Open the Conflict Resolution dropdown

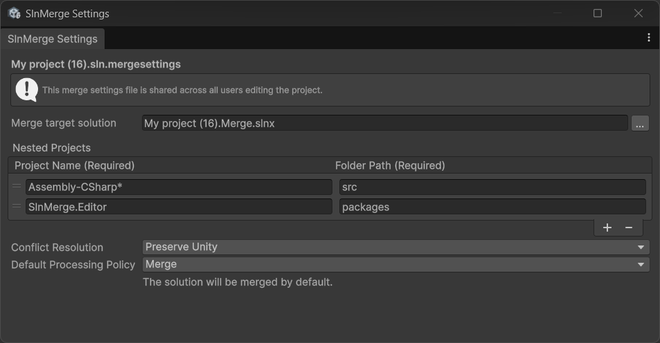(x=395, y=247)
